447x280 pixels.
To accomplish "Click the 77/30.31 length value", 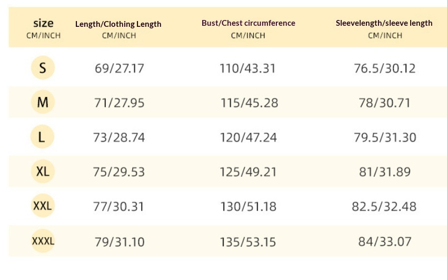I will pos(119,206).
